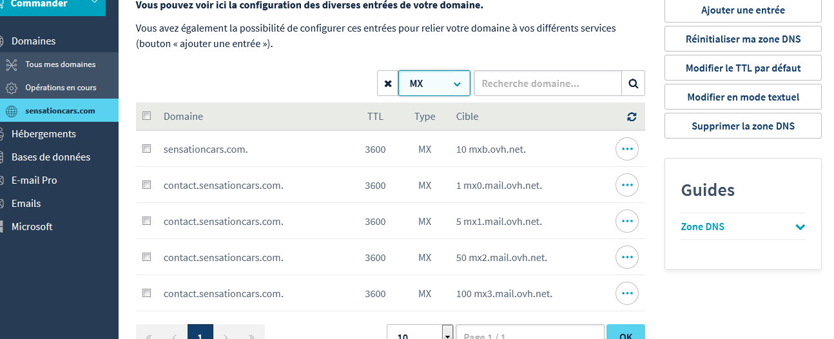The image size is (834, 339).
Task: Click the search magnifier icon
Action: point(633,84)
